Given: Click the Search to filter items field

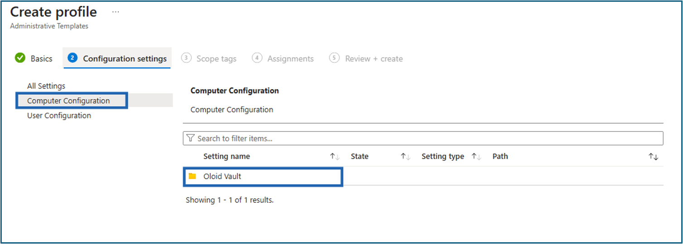Looking at the screenshot, I should [423, 138].
